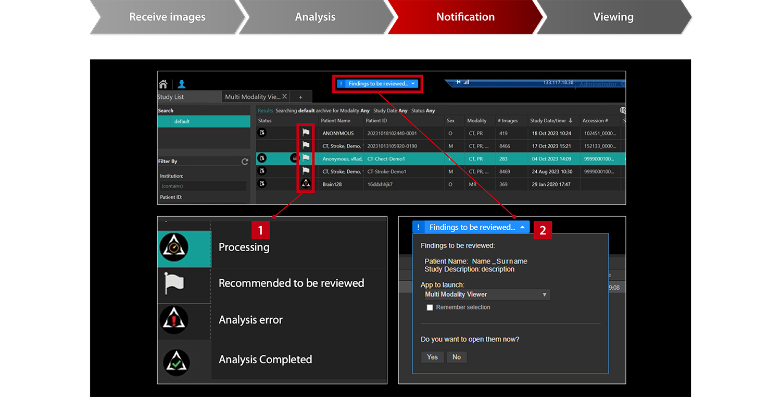Click Patient ID CT-Stroke-Demo1
Viewport: 781px width, 397px height.
[x=386, y=171]
